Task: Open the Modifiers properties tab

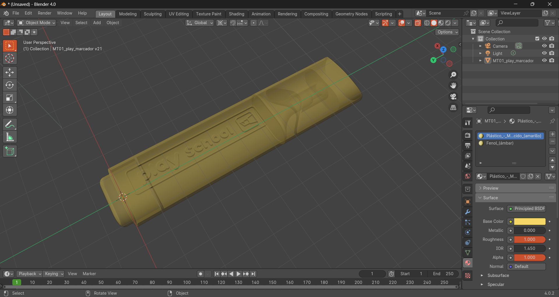Action: (468, 212)
